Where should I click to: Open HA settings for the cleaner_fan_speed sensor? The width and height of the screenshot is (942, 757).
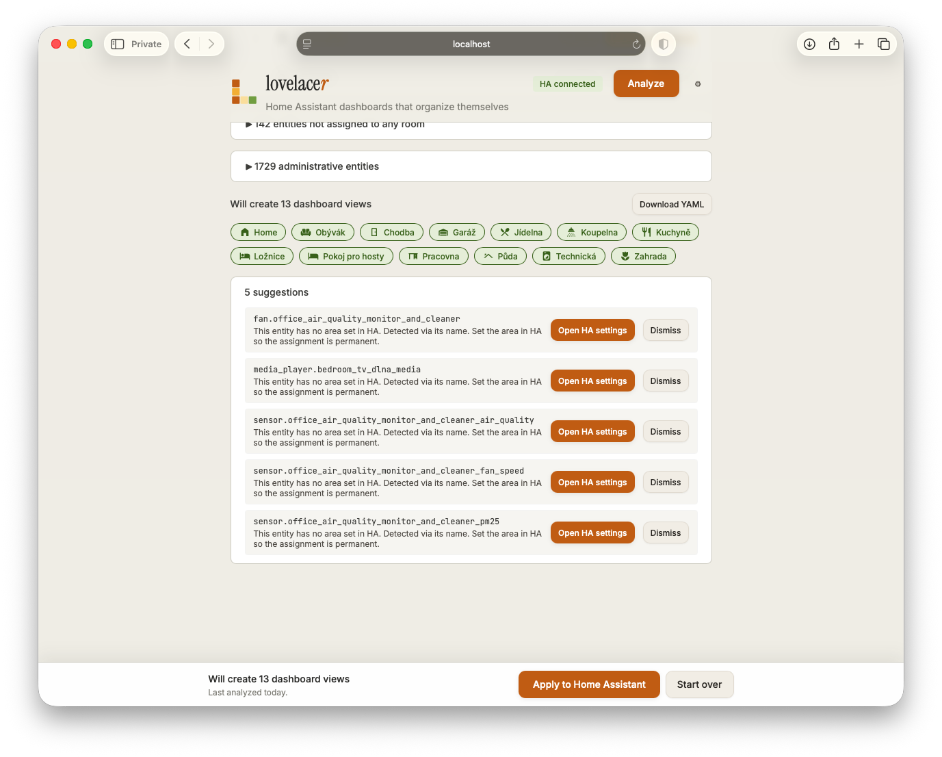(592, 483)
